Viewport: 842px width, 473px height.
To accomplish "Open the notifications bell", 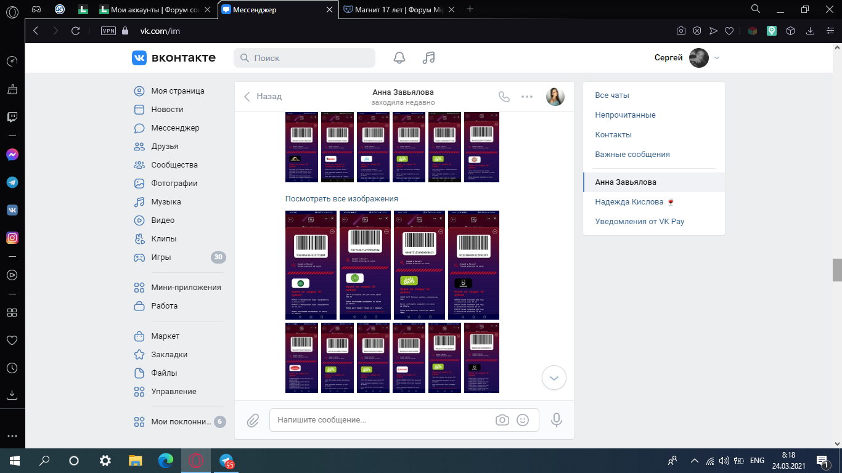I will coord(399,58).
